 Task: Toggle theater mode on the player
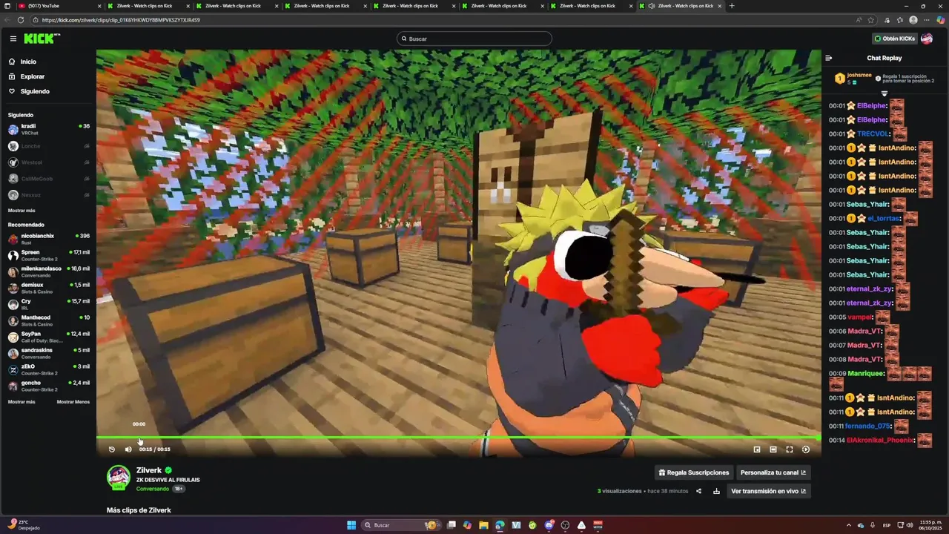click(773, 449)
